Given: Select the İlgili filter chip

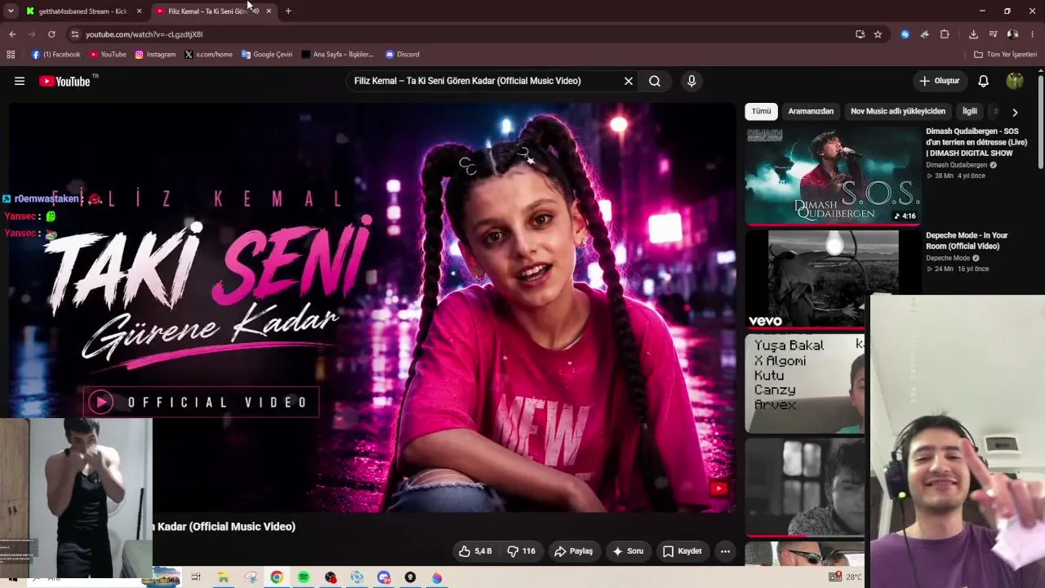Looking at the screenshot, I should coord(969,111).
